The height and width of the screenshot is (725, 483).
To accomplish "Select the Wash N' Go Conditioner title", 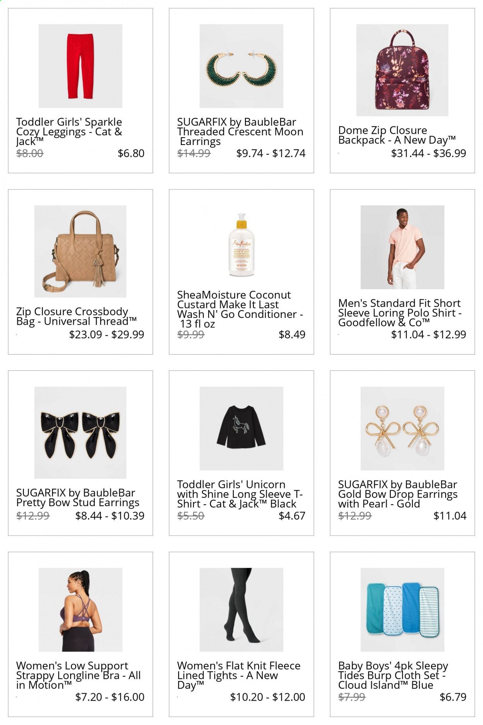I will coord(240,309).
